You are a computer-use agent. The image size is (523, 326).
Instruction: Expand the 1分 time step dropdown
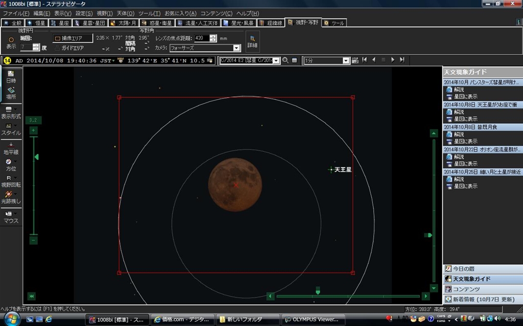[346, 61]
